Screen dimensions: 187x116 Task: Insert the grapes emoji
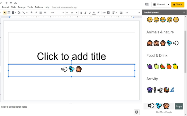150,66
